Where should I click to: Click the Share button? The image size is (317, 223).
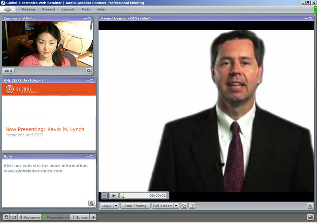tap(106, 206)
